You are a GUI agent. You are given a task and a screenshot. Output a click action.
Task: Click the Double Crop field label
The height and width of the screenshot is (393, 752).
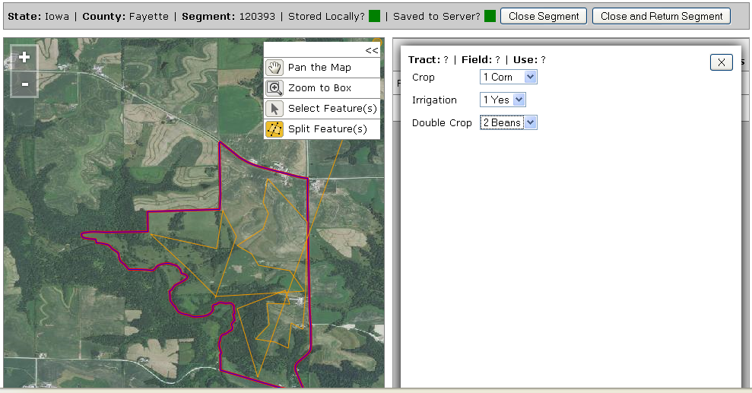(x=442, y=123)
